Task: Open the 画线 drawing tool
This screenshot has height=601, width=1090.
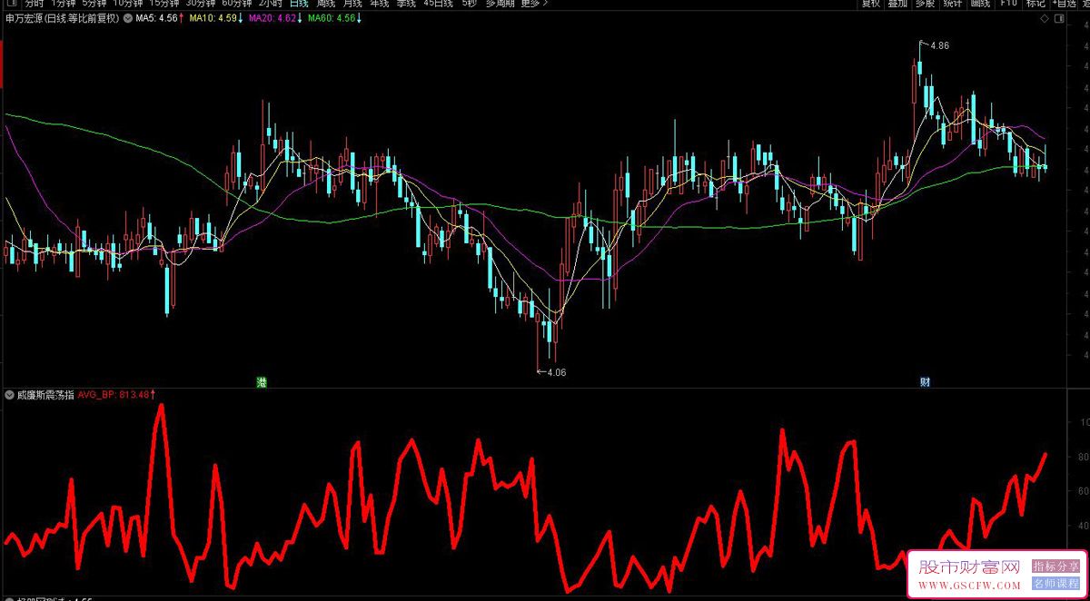Action: (x=980, y=4)
